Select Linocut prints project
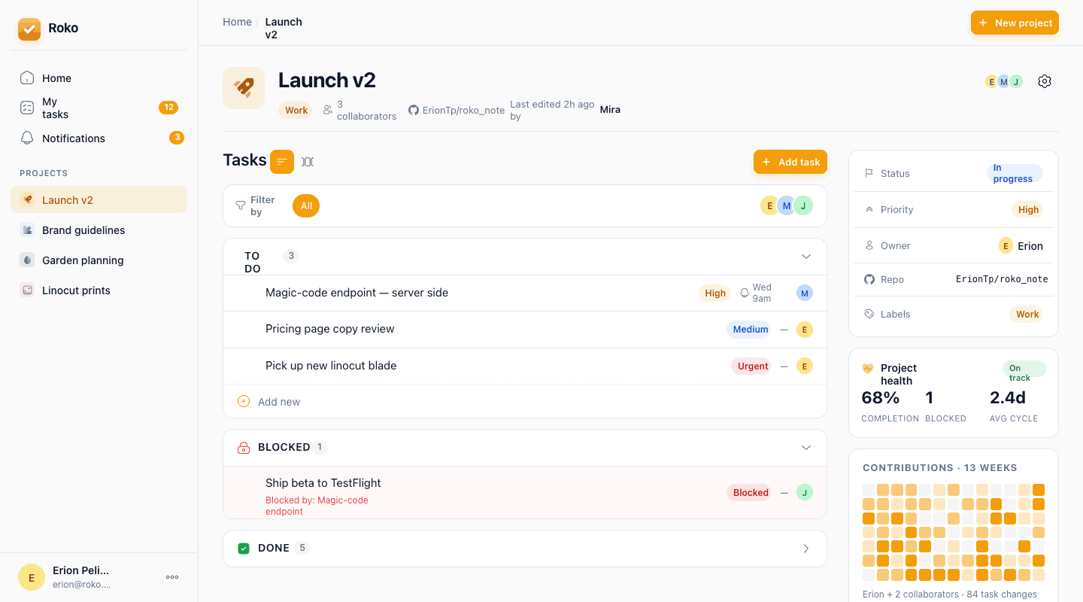This screenshot has width=1083, height=602. [99, 290]
